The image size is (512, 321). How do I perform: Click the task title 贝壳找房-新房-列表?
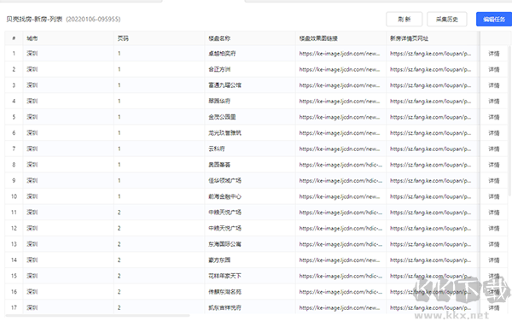click(x=34, y=20)
